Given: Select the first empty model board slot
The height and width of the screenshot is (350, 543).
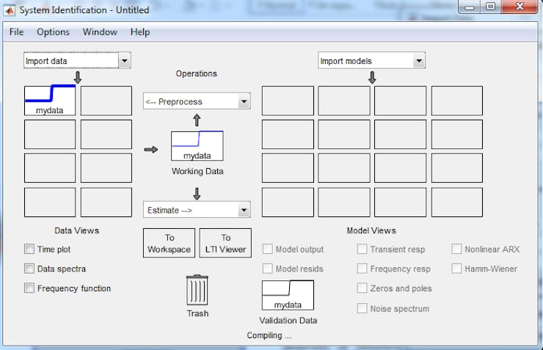Looking at the screenshot, I should 288,101.
